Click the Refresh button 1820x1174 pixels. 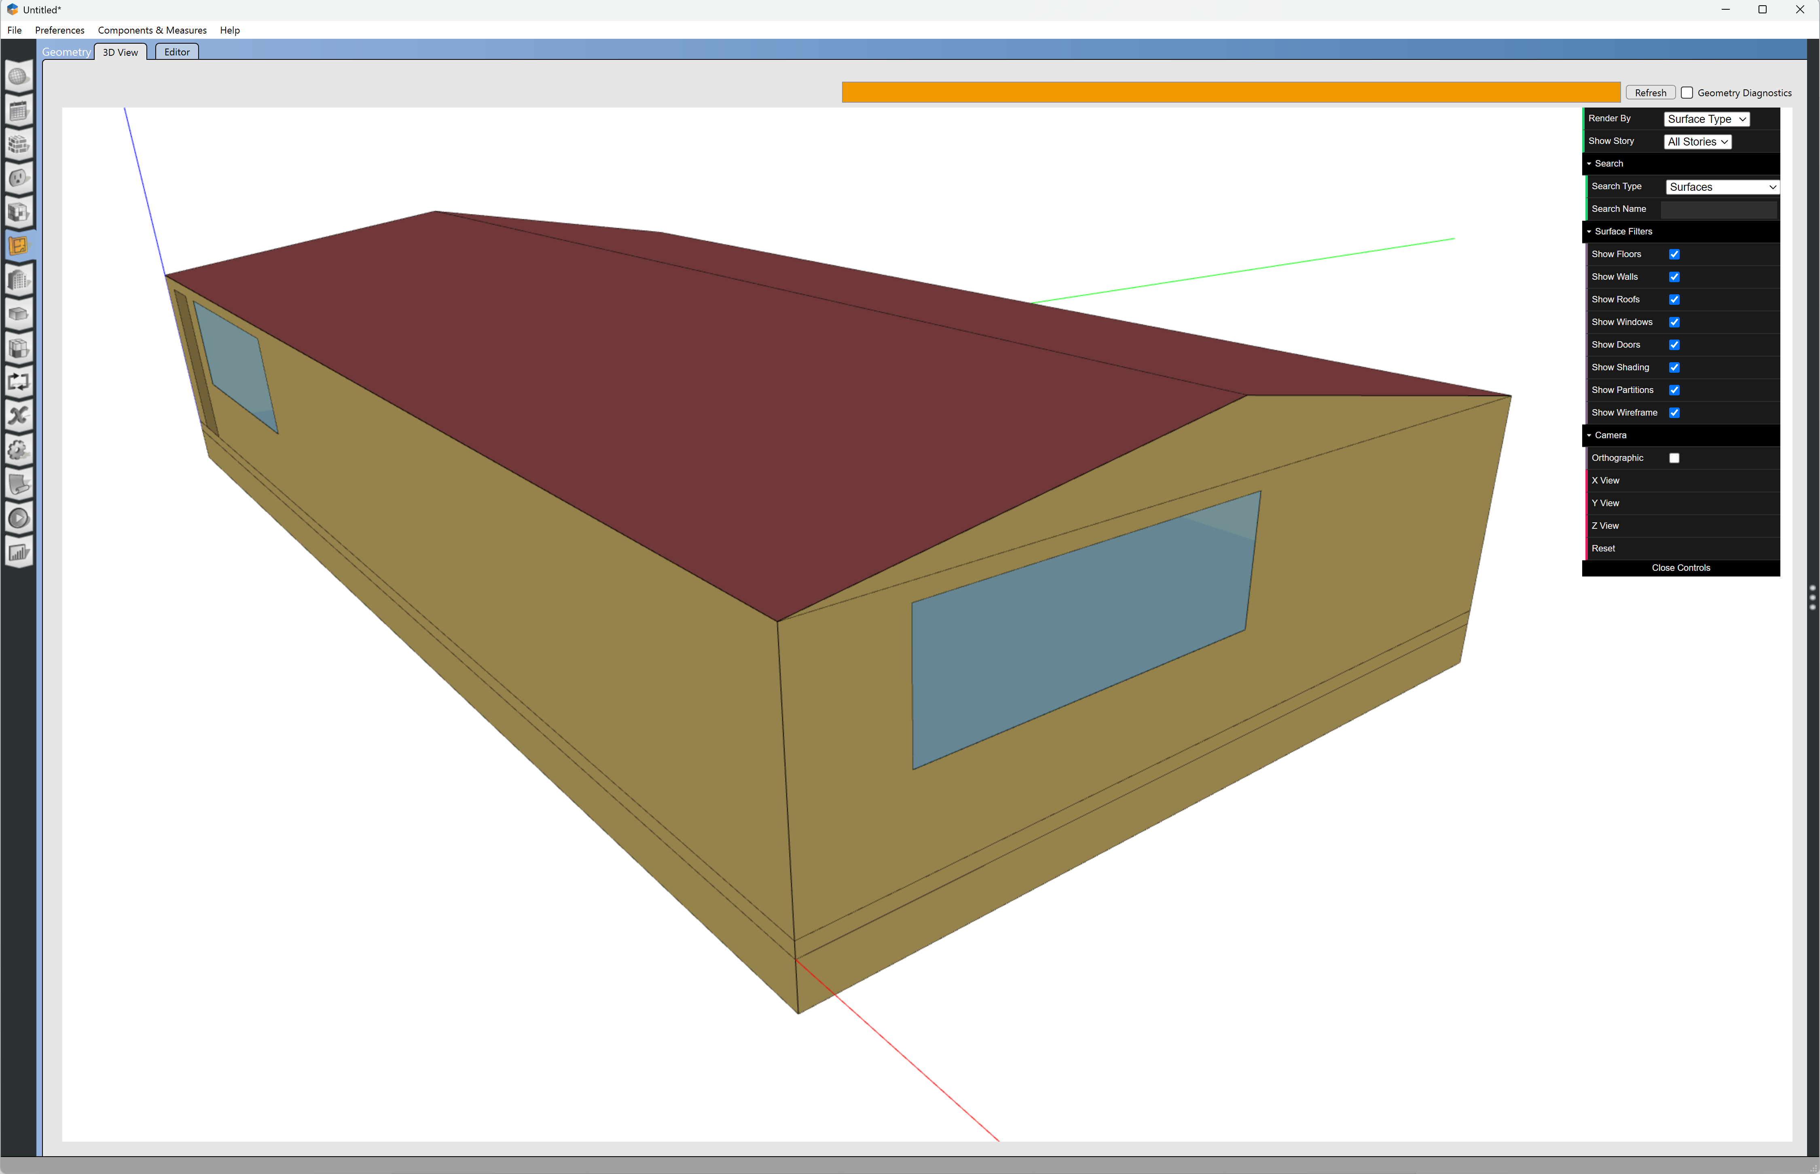coord(1650,92)
